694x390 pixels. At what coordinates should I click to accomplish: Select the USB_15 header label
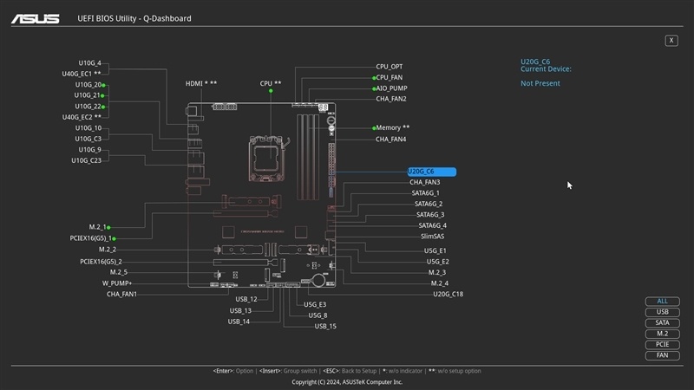point(325,327)
